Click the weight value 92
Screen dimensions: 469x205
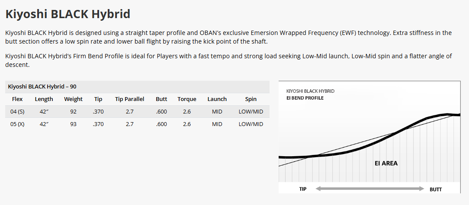point(73,111)
